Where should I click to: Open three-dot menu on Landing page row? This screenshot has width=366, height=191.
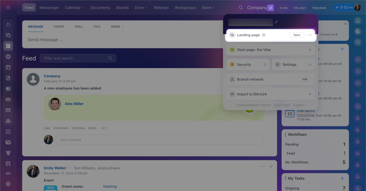310,35
